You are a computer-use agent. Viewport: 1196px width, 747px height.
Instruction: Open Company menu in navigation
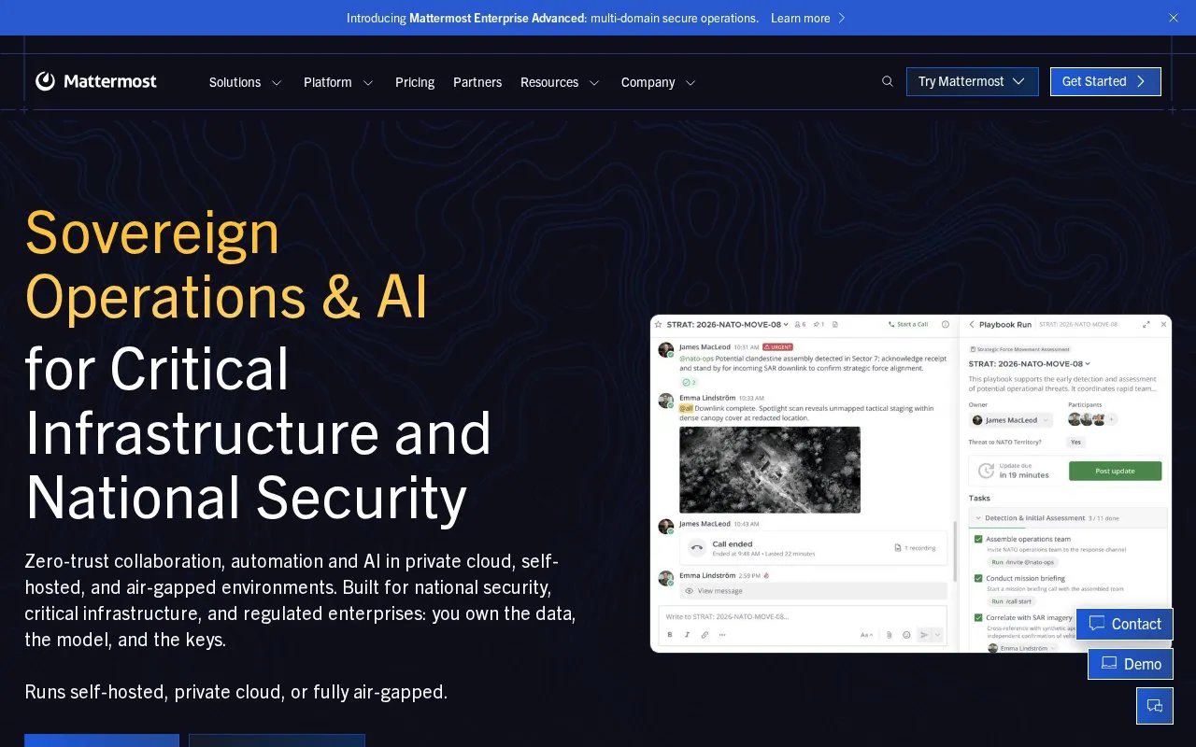[x=659, y=82]
